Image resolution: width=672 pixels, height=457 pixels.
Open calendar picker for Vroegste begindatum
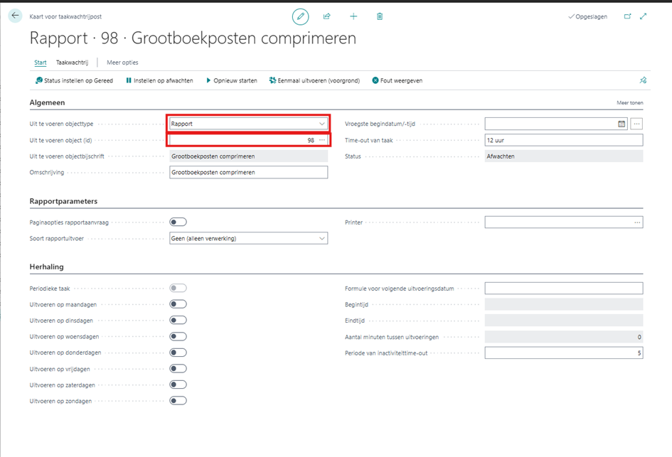622,124
